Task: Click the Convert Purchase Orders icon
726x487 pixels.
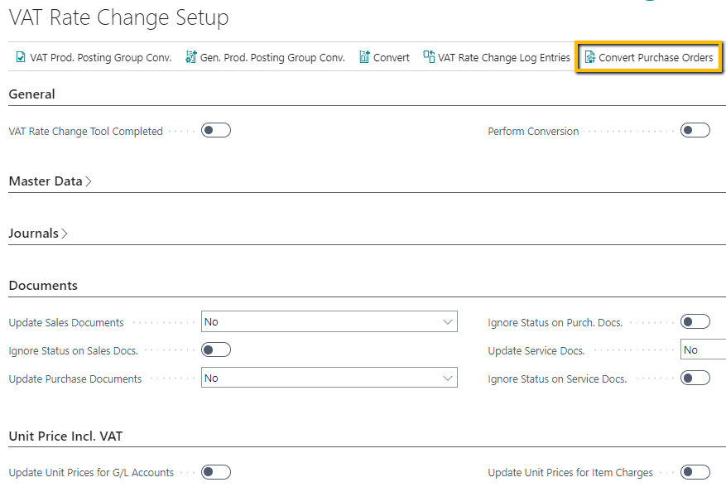Action: tap(589, 58)
